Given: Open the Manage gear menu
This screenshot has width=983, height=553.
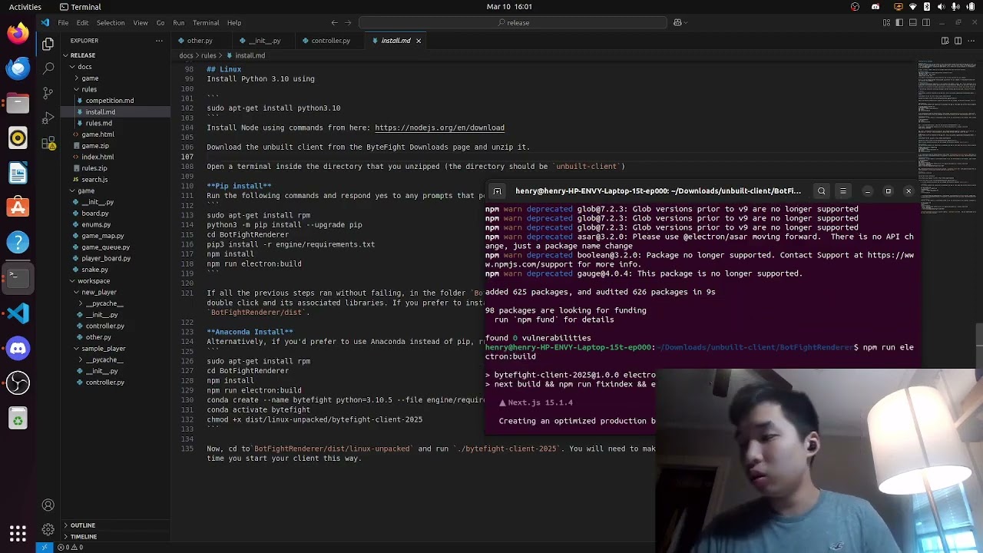Looking at the screenshot, I should [48, 529].
